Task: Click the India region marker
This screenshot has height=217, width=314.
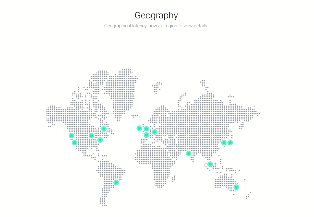Action: [x=189, y=153]
